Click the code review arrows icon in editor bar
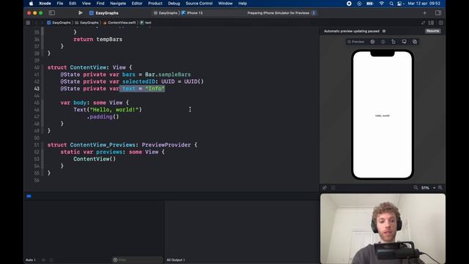Viewport: 469px width, 264px height. pyautogui.click(x=423, y=23)
